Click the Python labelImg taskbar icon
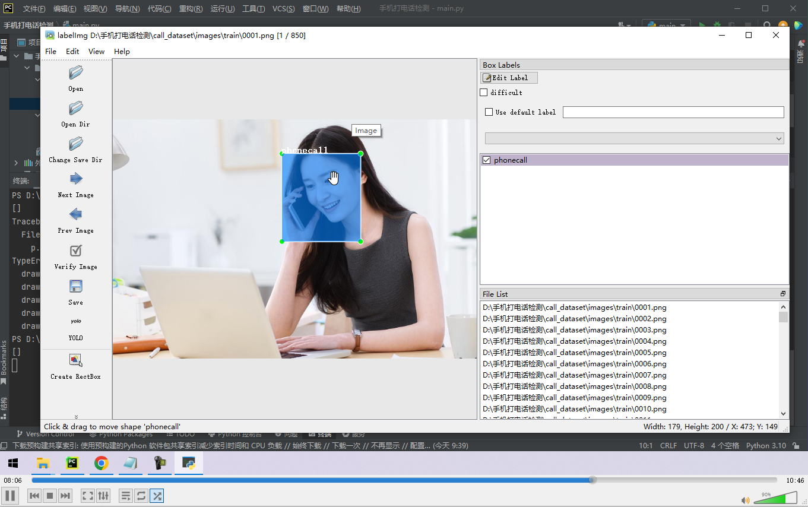This screenshot has width=808, height=507. [189, 463]
